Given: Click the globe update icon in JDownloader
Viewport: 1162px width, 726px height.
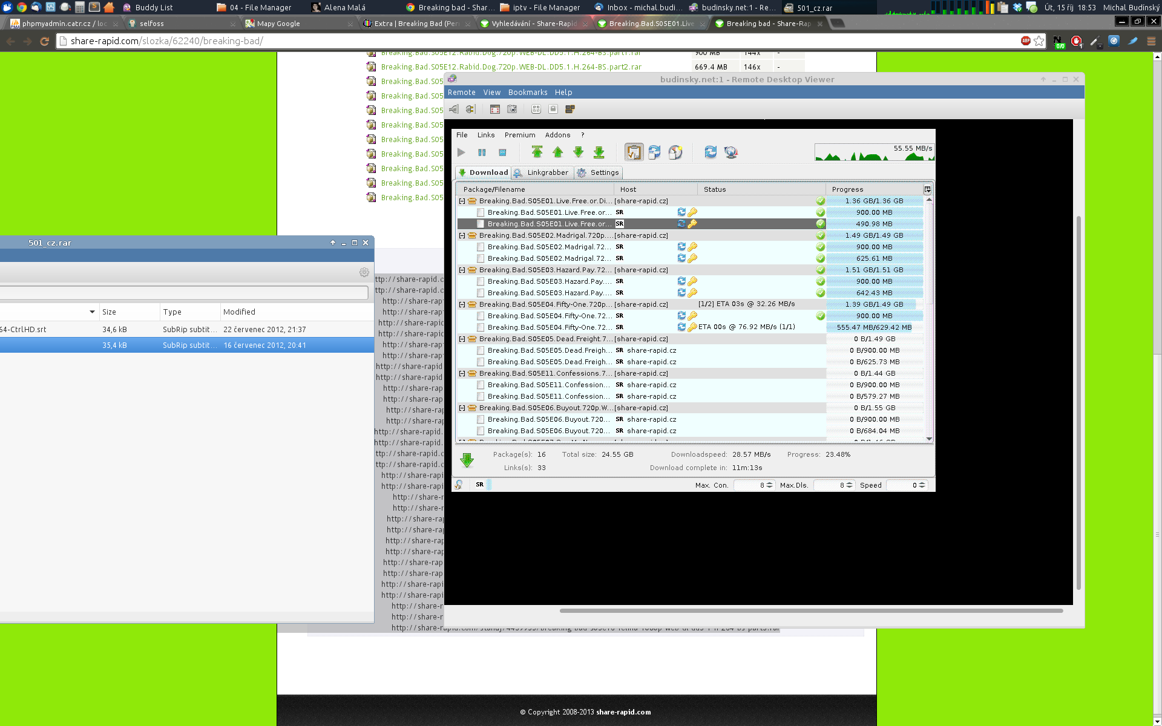Looking at the screenshot, I should tap(731, 152).
